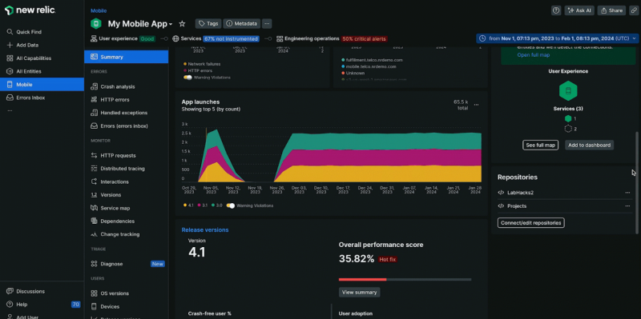The image size is (641, 319).
Task: Click the New Relic logo
Action: [x=30, y=10]
